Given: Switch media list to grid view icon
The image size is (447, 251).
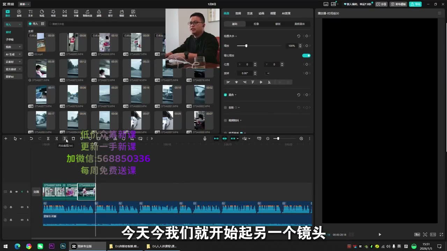Looking at the screenshot, I should 43,24.
